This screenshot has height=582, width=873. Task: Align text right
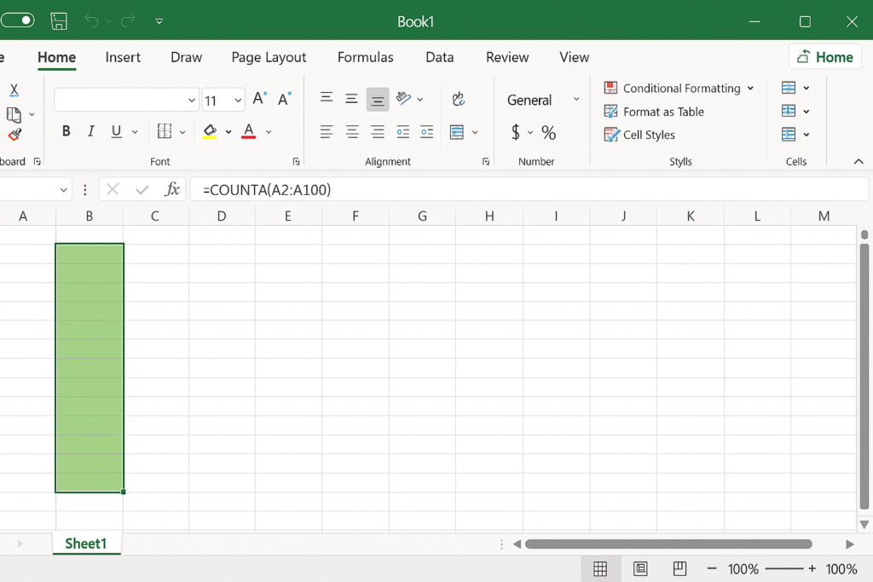click(378, 132)
